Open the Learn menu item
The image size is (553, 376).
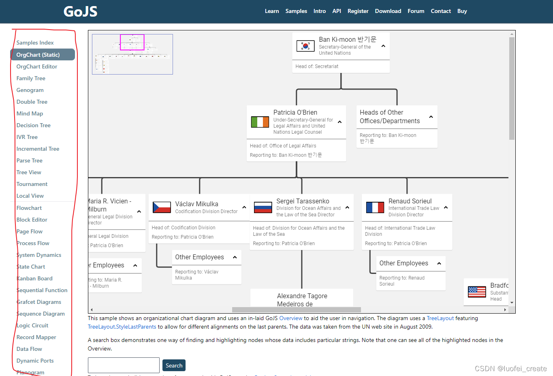click(272, 11)
